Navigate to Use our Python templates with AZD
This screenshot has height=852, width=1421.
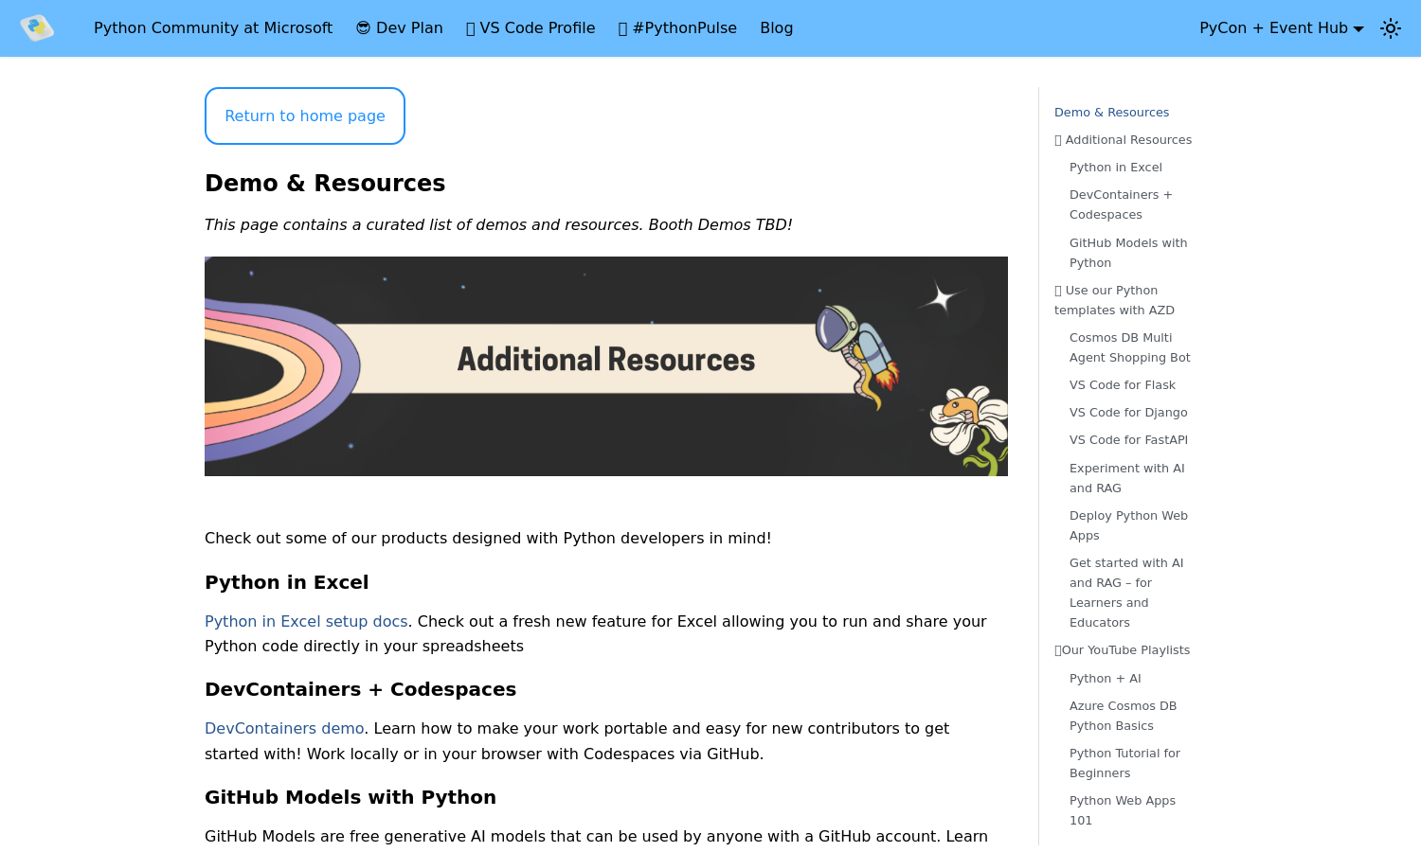pos(1114,300)
